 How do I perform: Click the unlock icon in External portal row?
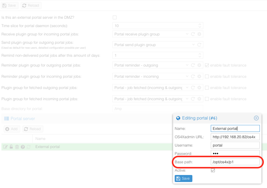[x=11, y=147]
